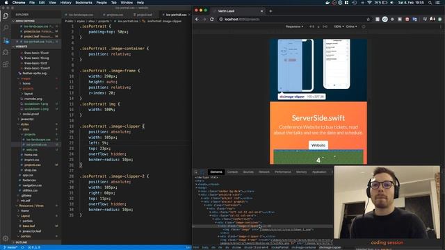This screenshot has height=250, width=445.
Task: Open errors and warnings count in status bar
Action: tap(34, 247)
